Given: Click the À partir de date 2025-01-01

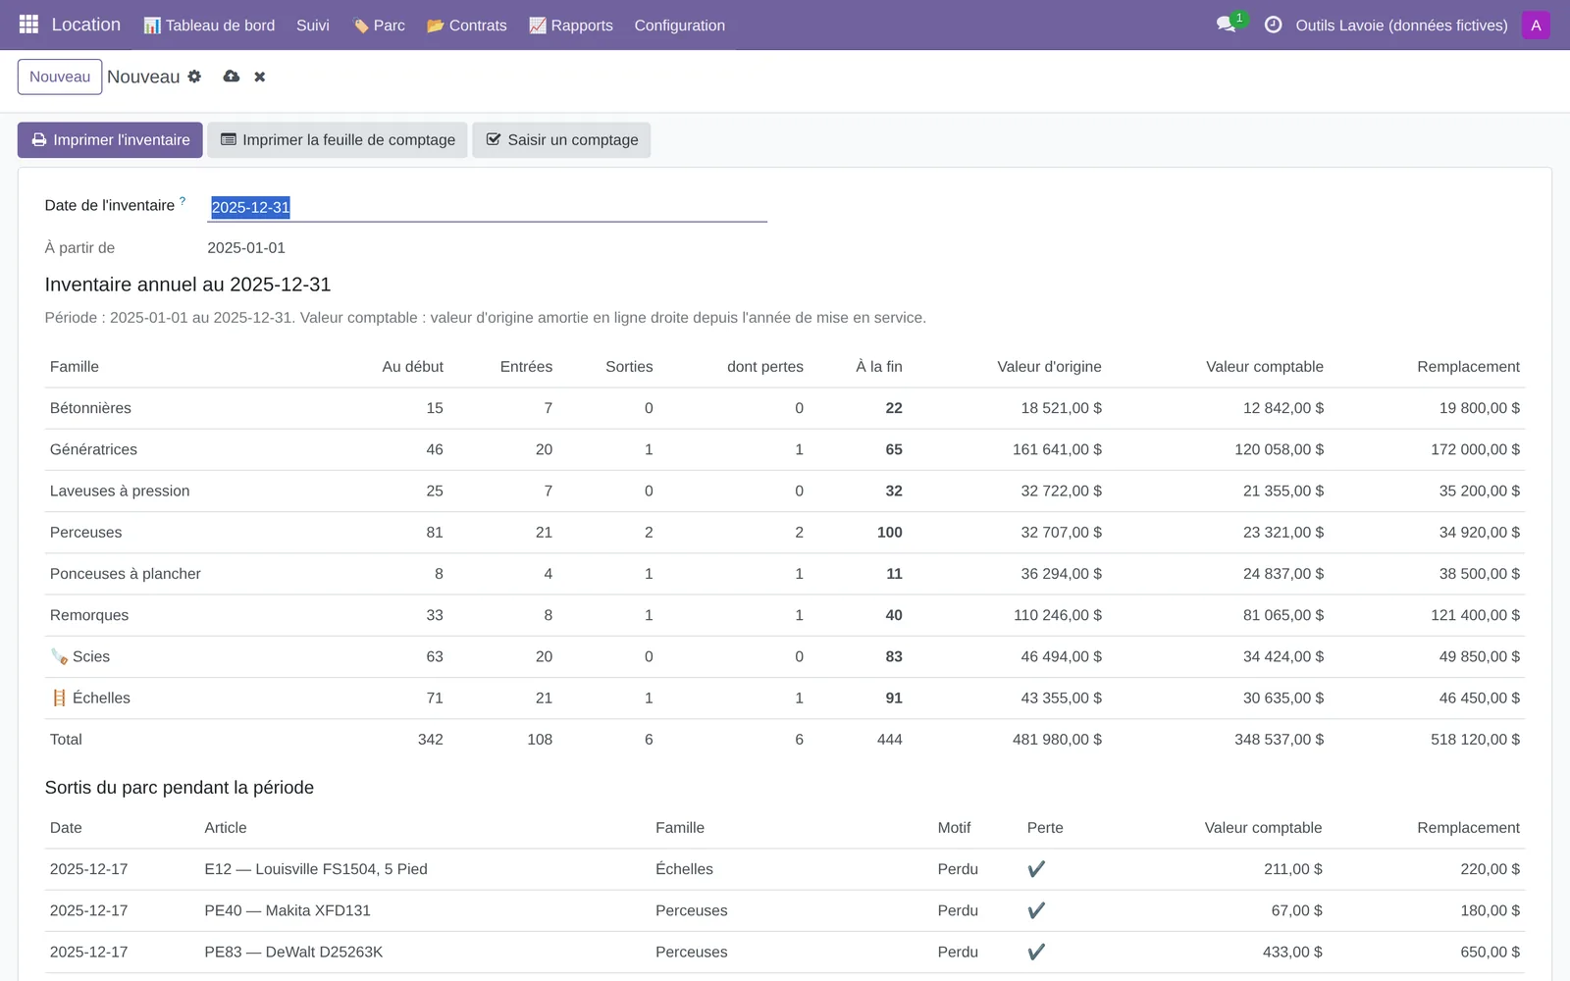Looking at the screenshot, I should (x=246, y=248).
